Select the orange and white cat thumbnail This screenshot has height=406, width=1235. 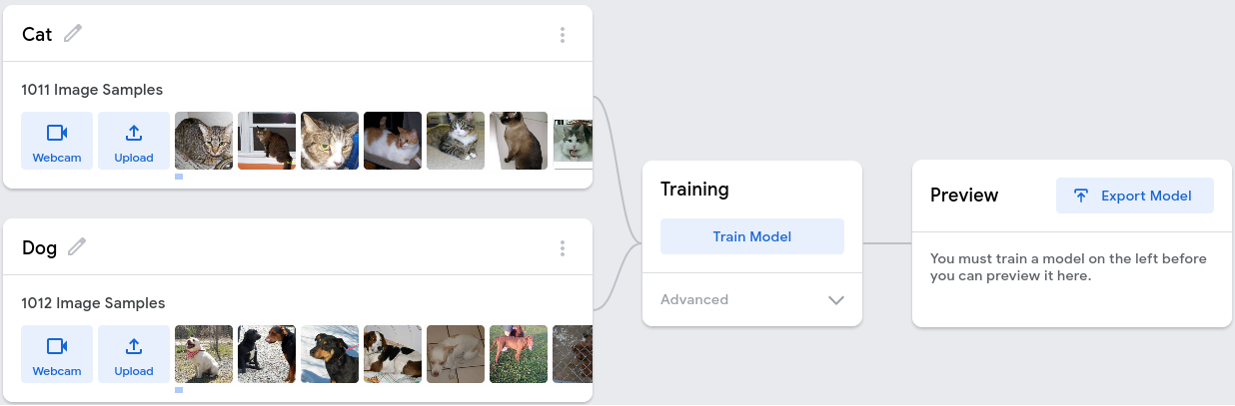click(393, 141)
